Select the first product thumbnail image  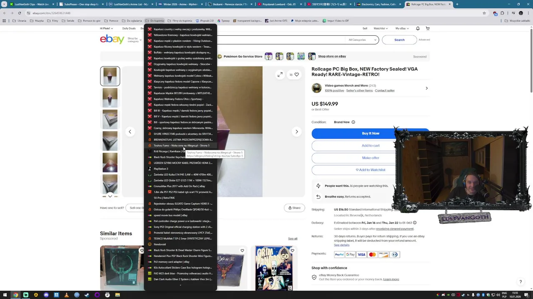click(110, 76)
